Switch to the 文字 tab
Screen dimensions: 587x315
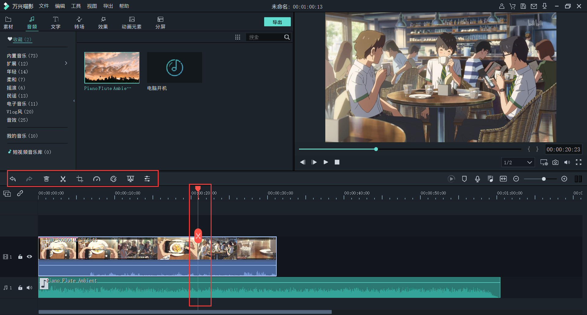(x=56, y=23)
